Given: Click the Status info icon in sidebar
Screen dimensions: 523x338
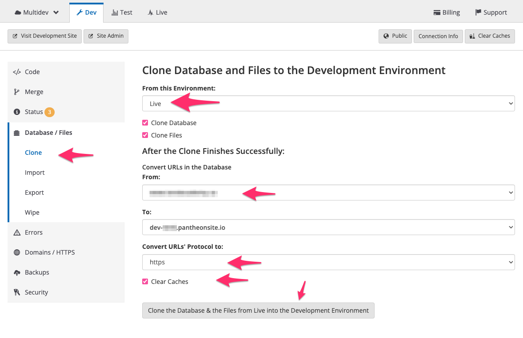Looking at the screenshot, I should [17, 112].
